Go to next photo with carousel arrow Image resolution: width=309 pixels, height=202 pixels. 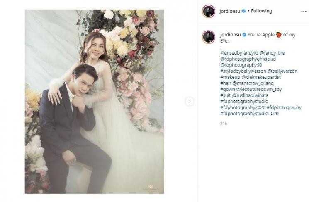pos(190,101)
